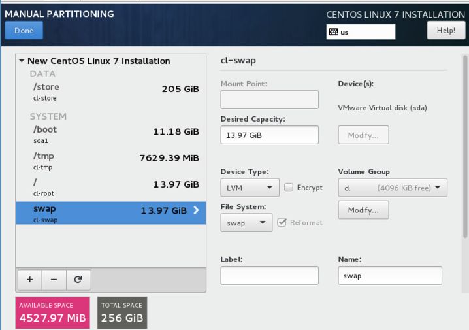Screen dimensions: 469x330
Task: Click Modify button under Device(s)
Action: pyautogui.click(x=363, y=135)
